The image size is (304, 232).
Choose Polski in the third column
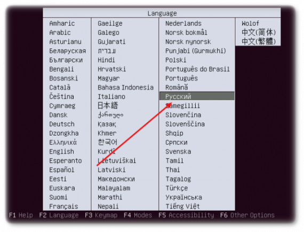175,60
